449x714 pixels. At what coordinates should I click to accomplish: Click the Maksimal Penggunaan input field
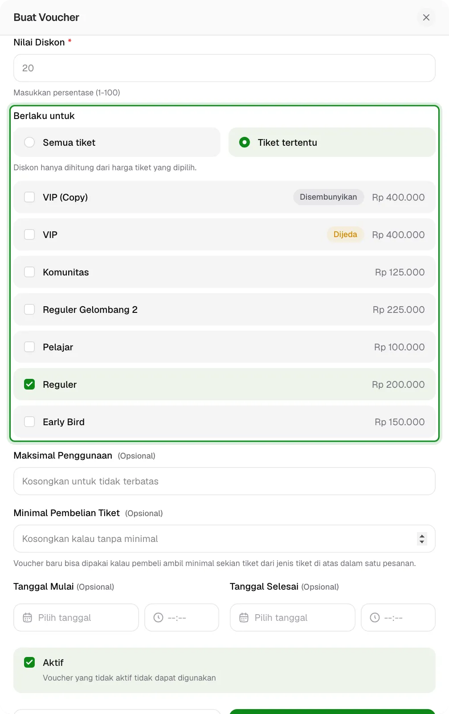tap(224, 481)
